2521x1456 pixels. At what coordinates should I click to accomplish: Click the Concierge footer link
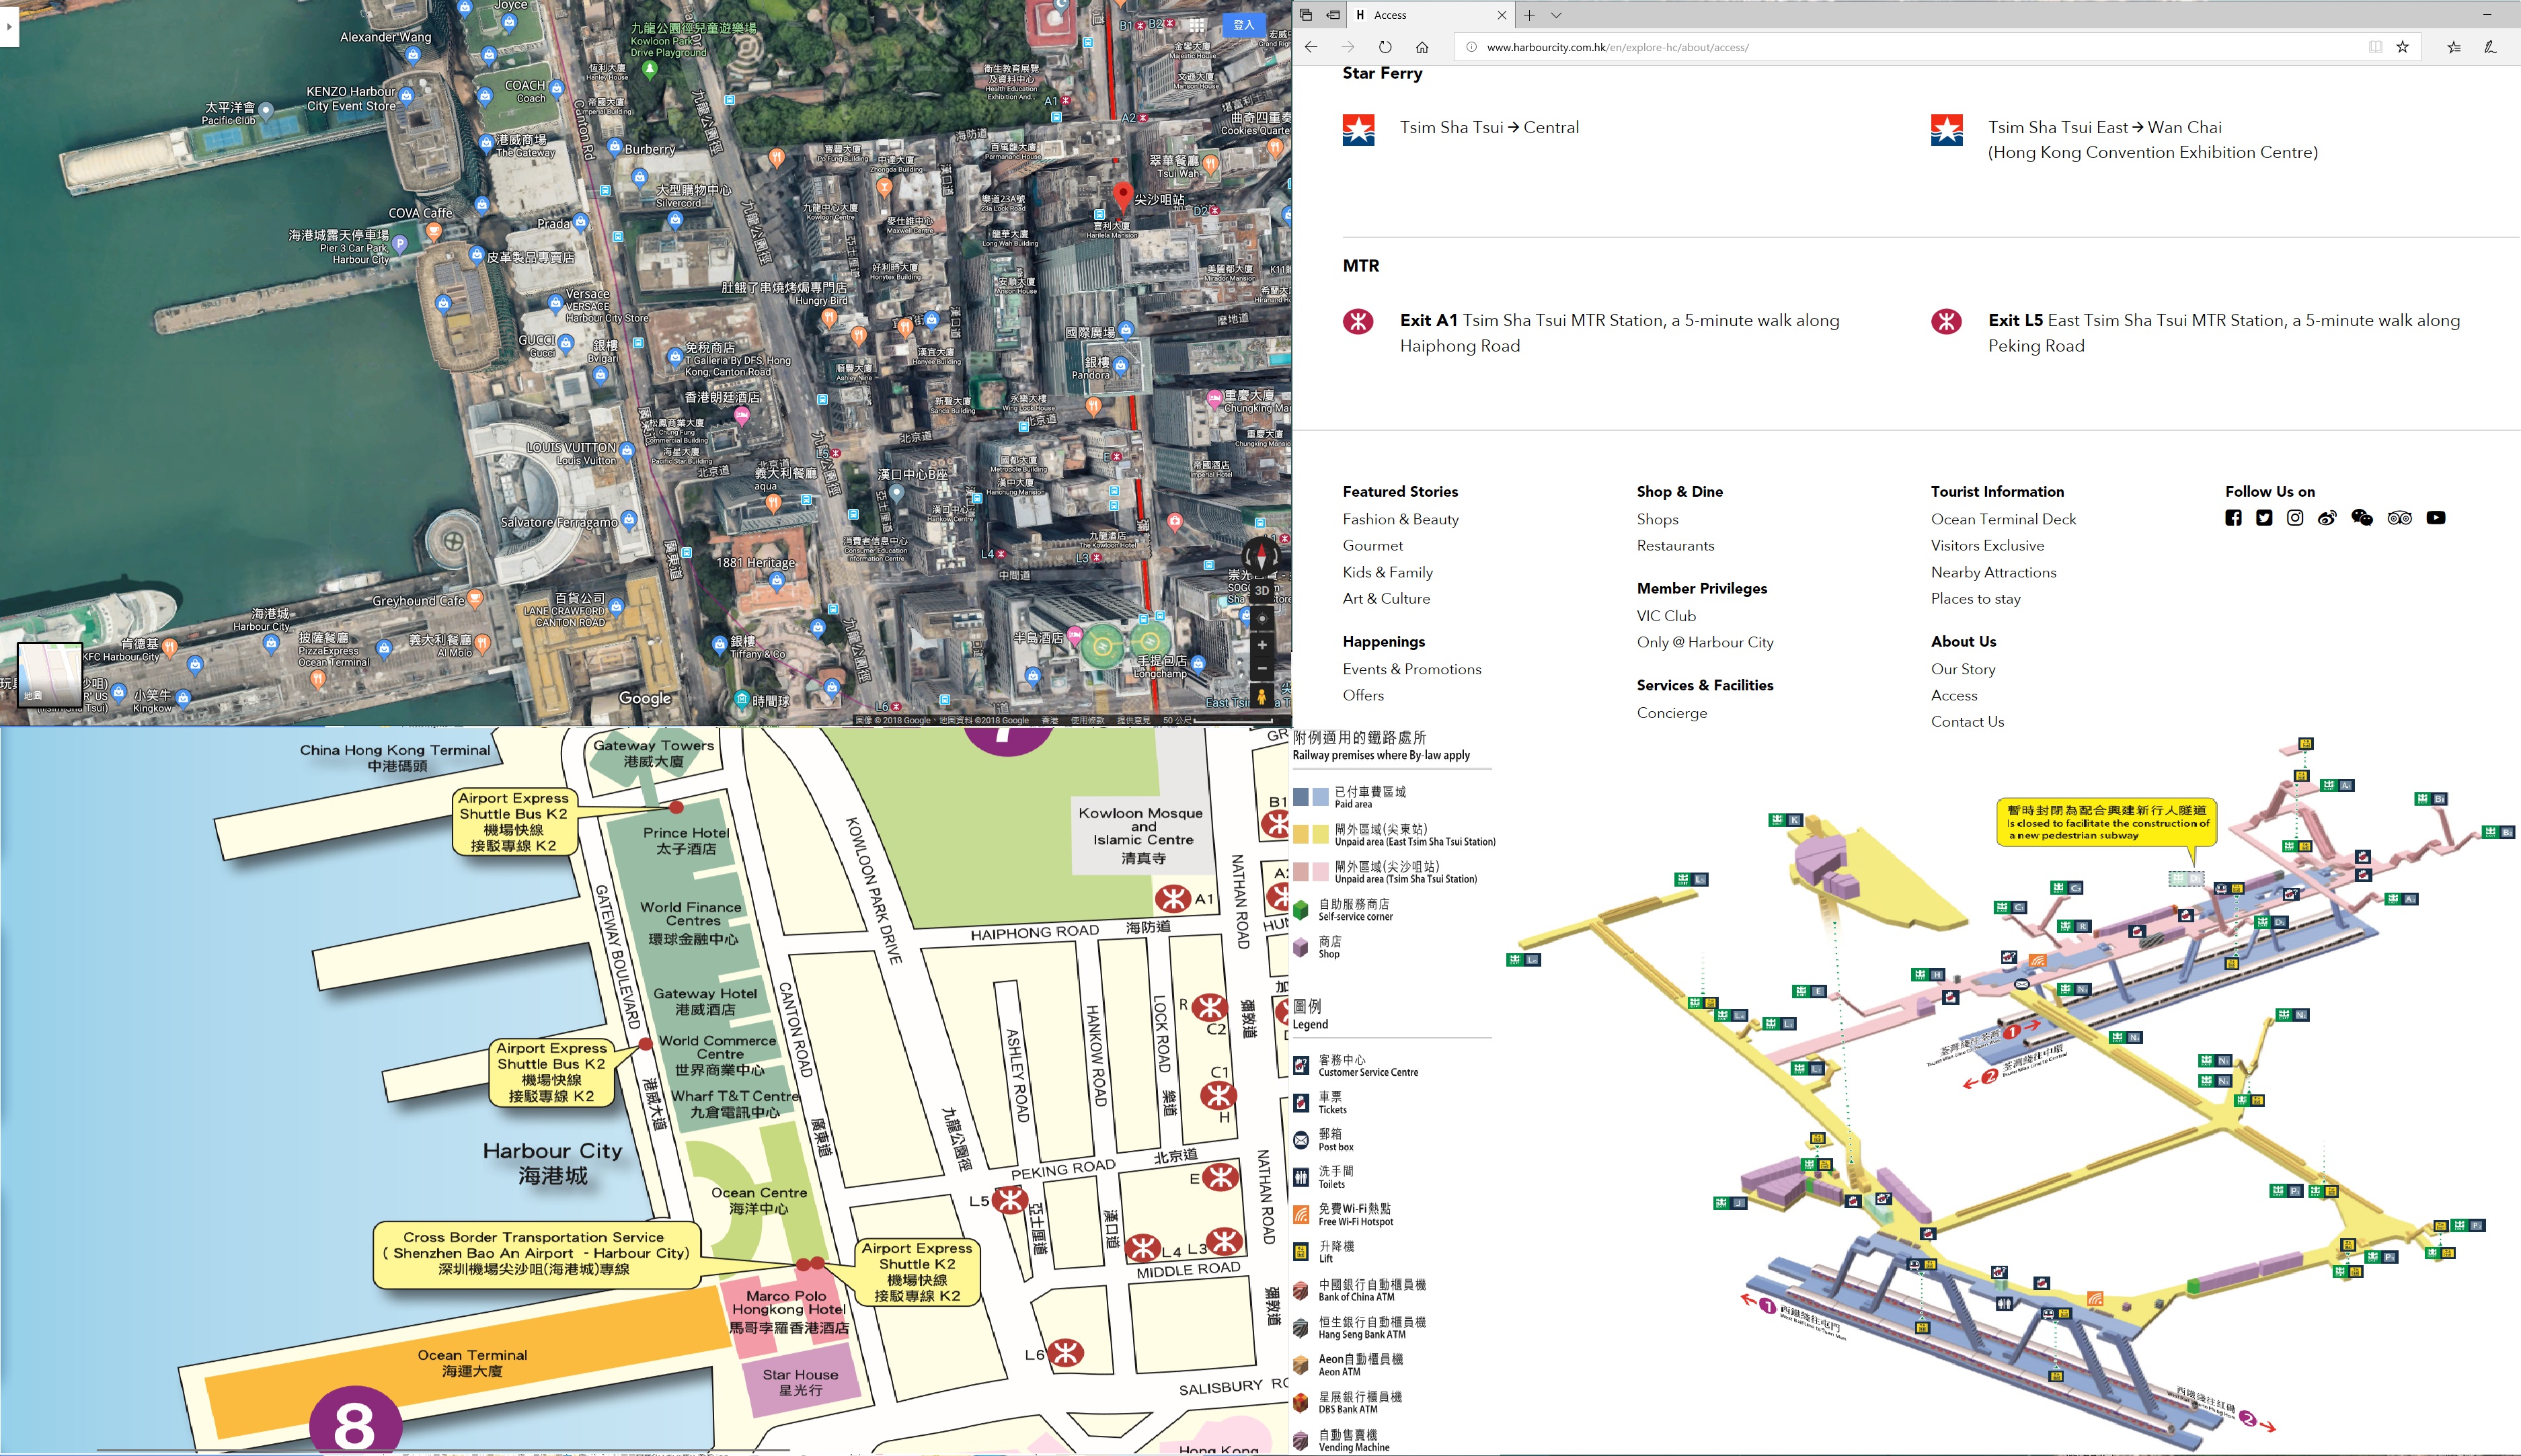coord(1670,713)
